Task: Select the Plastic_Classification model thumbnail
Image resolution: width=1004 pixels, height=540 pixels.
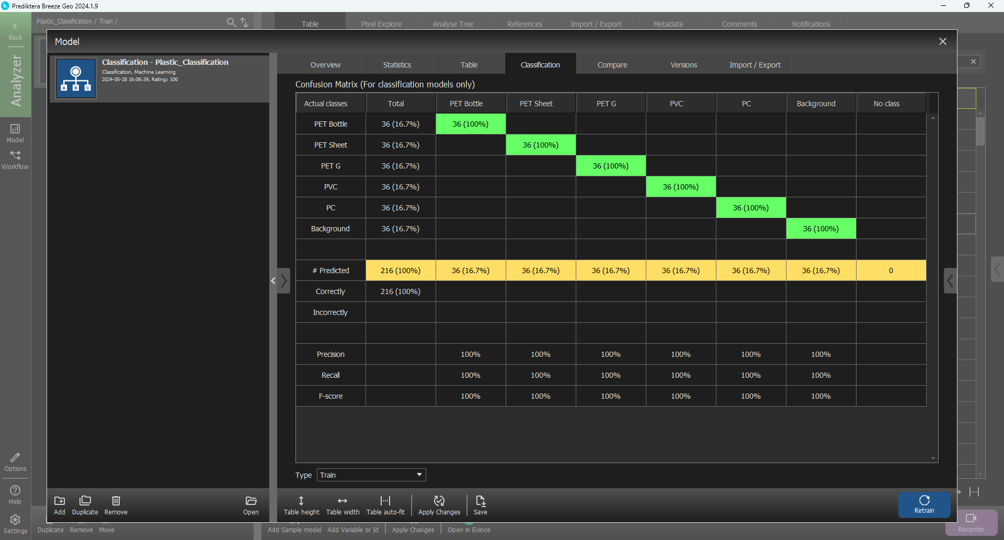Action: [76, 78]
